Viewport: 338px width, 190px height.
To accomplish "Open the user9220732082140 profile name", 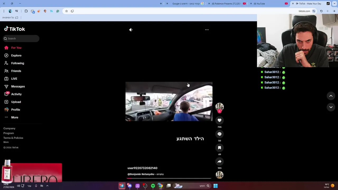I will tap(142, 168).
